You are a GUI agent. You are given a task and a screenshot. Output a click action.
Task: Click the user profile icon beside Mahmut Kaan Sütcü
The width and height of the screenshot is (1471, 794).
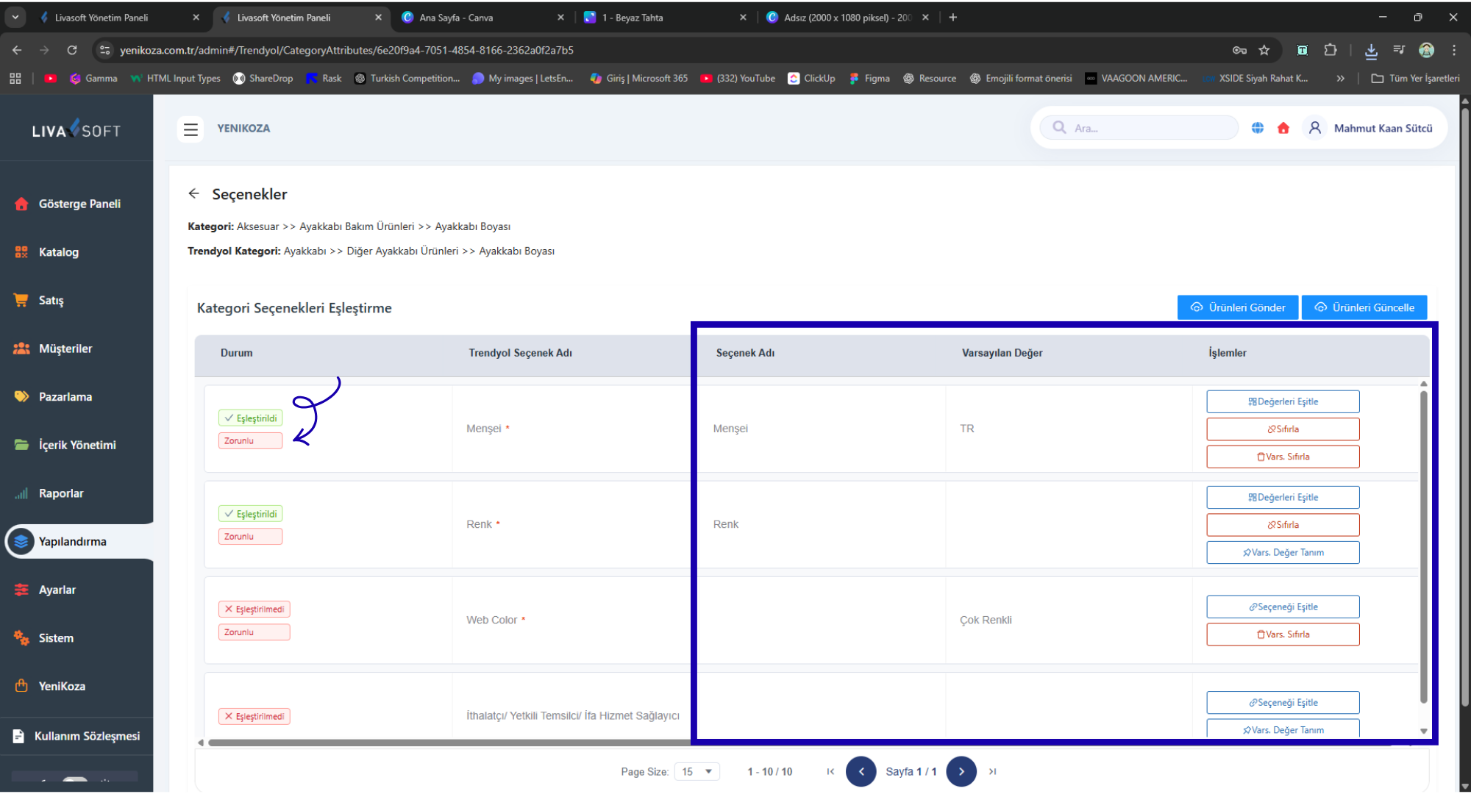click(1315, 128)
